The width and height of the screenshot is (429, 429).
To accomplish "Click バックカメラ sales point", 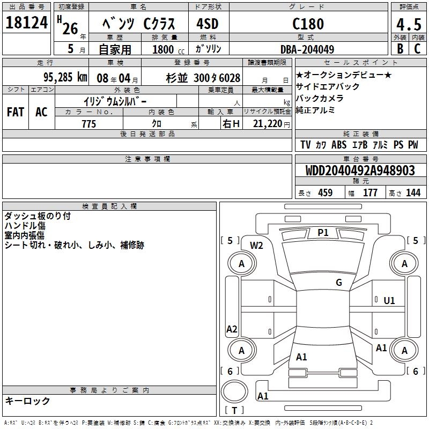I will tap(320, 98).
